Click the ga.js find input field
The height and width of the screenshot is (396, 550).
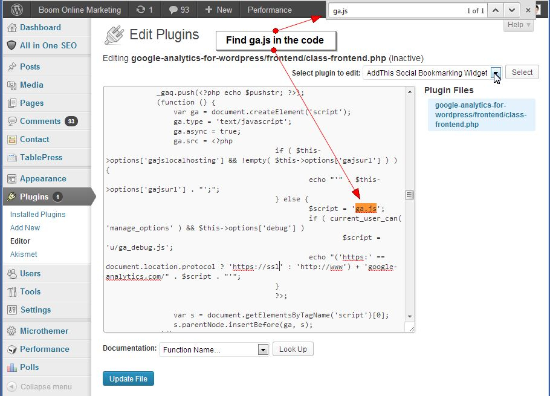pyautogui.click(x=393, y=11)
